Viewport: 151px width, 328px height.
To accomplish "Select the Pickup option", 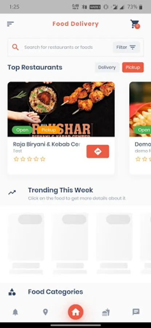I will [x=133, y=67].
